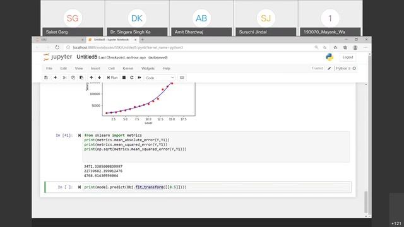Switch to the Untitled5 Jupyter Notebook tab
Screen dimensions: 404x227
click(x=112, y=40)
